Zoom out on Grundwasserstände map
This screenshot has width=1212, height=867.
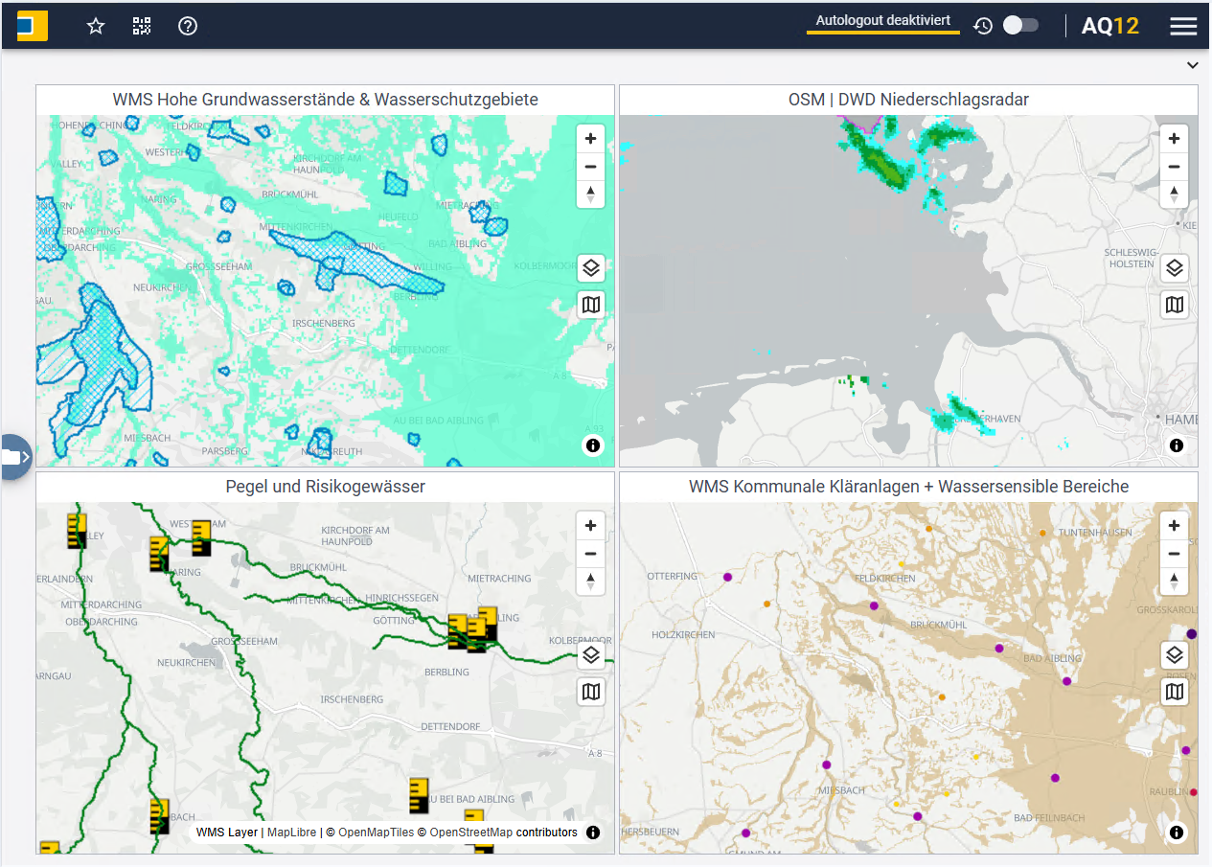[x=591, y=167]
